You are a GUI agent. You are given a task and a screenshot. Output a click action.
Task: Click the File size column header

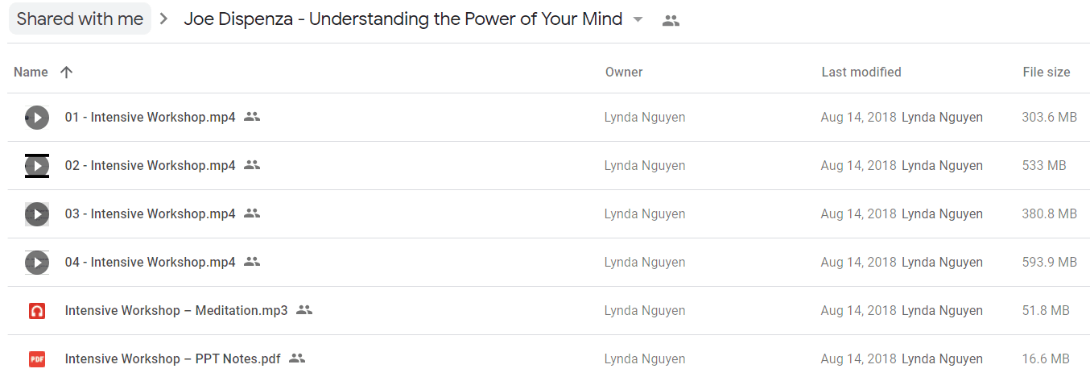coord(1047,72)
